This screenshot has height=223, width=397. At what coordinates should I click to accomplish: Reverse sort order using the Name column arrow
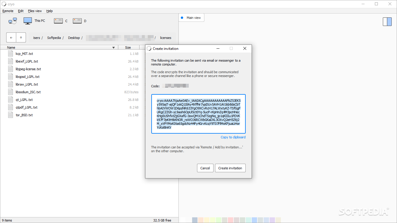pyautogui.click(x=114, y=47)
